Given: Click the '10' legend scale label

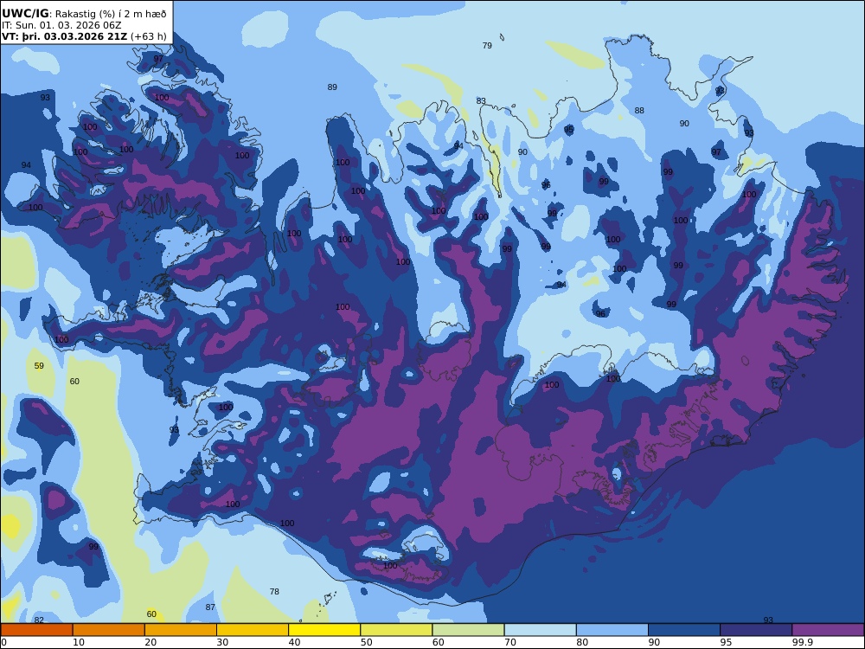Looking at the screenshot, I should click(79, 642).
